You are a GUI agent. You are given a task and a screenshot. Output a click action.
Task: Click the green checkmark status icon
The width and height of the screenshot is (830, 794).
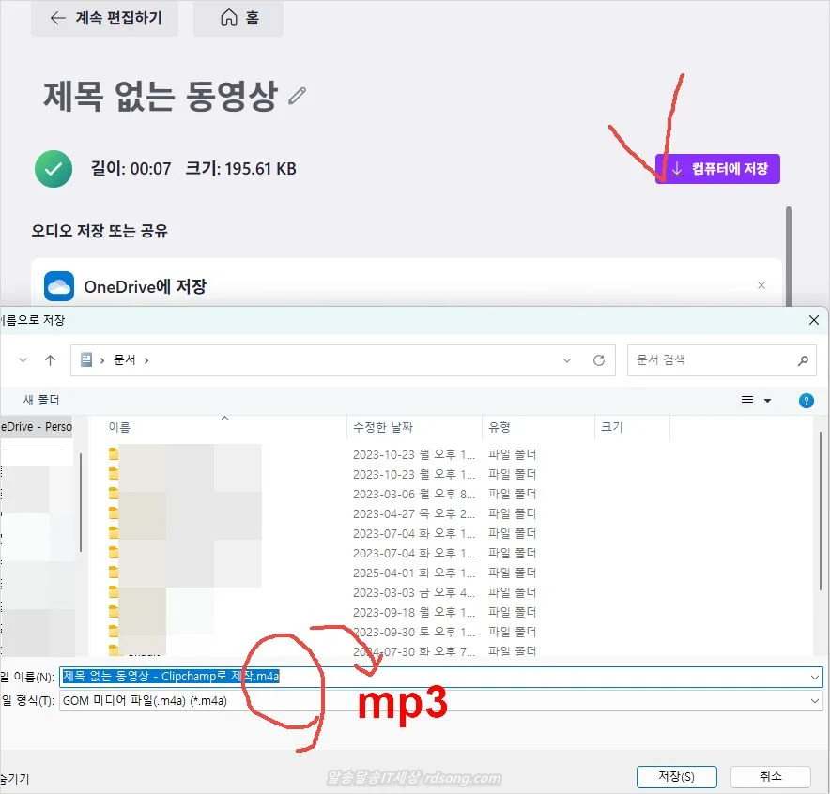[x=54, y=169]
